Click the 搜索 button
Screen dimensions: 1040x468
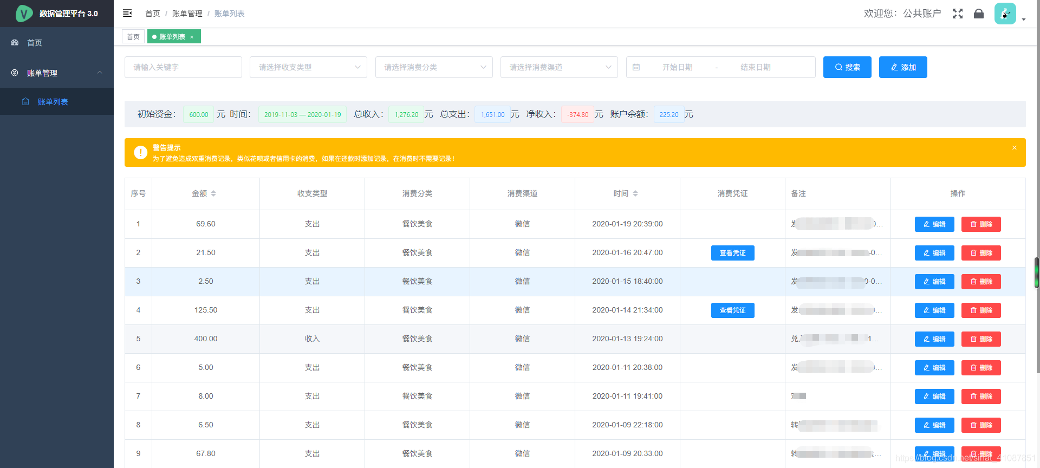(x=847, y=67)
